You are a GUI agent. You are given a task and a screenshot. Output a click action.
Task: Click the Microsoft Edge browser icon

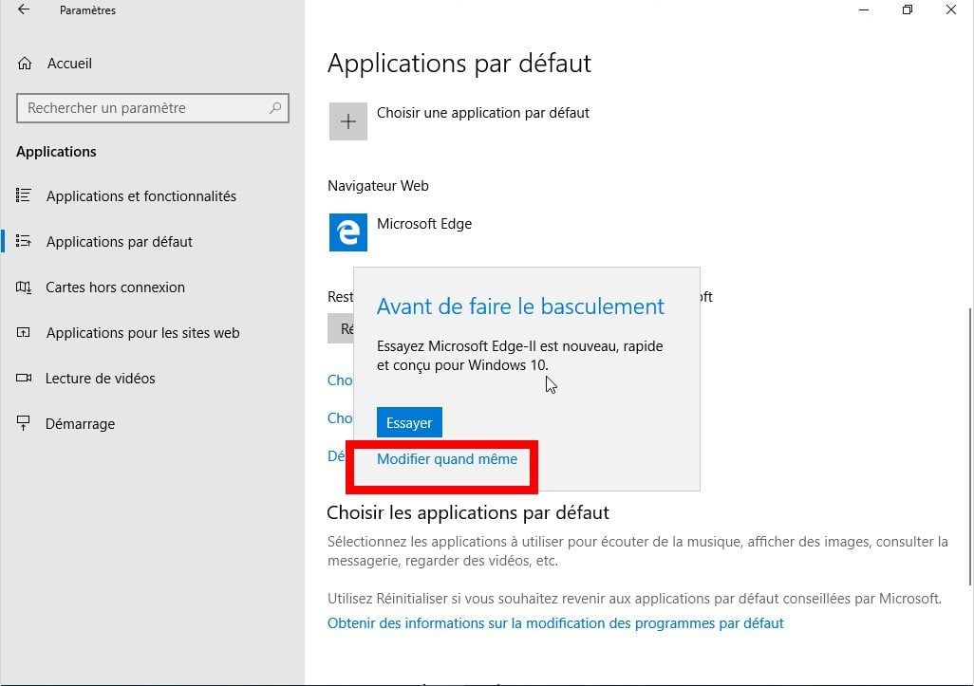pos(347,232)
